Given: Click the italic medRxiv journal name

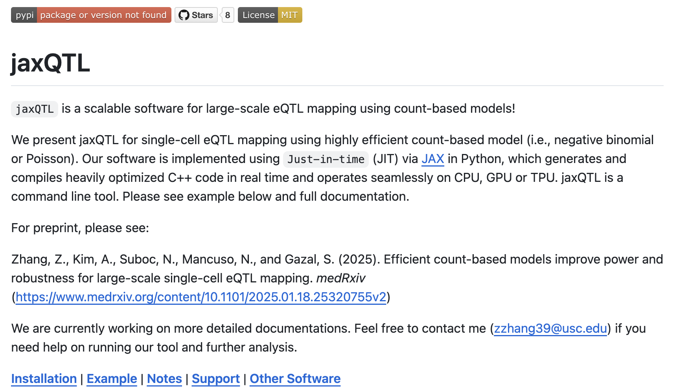Looking at the screenshot, I should 341,278.
